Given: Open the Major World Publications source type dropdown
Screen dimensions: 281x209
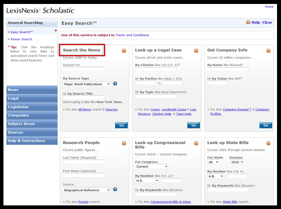Looking at the screenshot, I should [x=87, y=84].
